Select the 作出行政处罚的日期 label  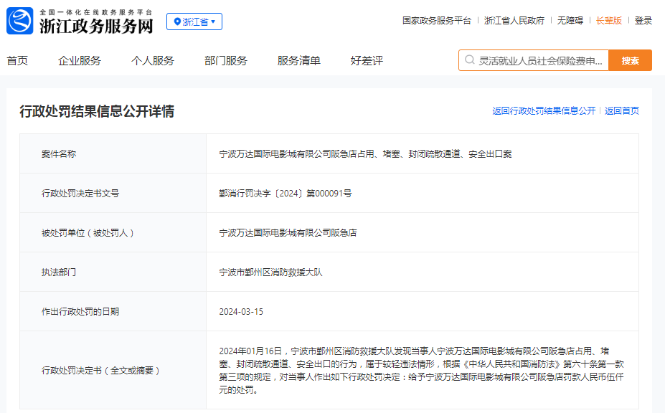point(80,312)
